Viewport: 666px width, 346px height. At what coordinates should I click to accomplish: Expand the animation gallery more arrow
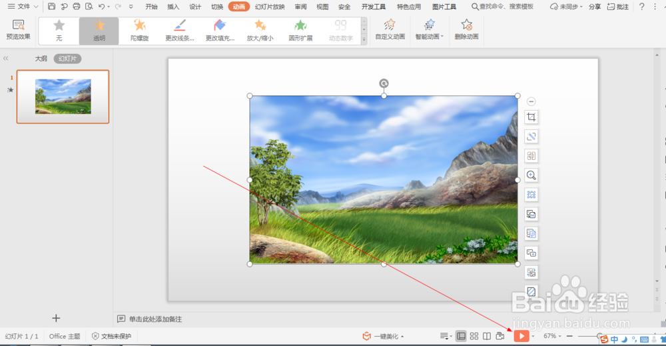click(x=364, y=39)
